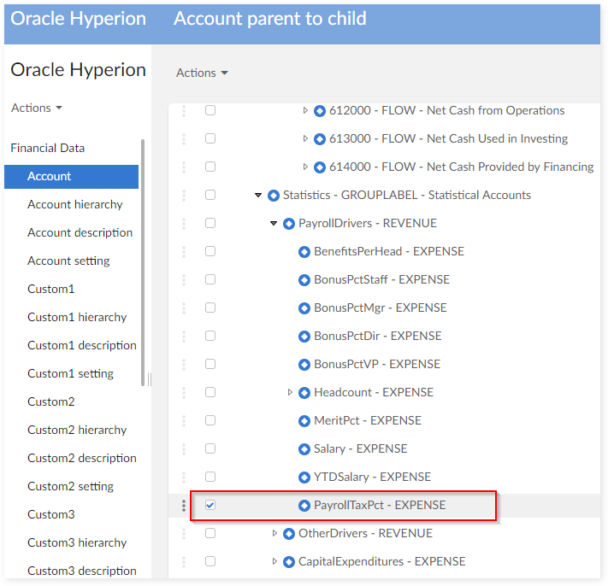The image size is (608, 586).
Task: Click the node icon next to Salary
Action: click(304, 449)
